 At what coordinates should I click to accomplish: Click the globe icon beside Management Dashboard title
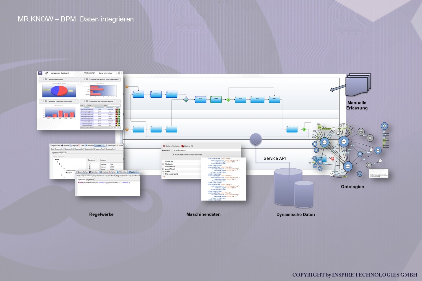coord(47,73)
